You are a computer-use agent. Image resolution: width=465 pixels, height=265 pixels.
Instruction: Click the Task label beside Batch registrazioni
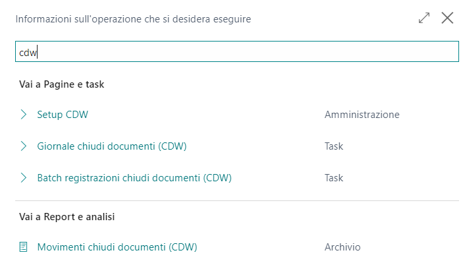tap(334, 178)
